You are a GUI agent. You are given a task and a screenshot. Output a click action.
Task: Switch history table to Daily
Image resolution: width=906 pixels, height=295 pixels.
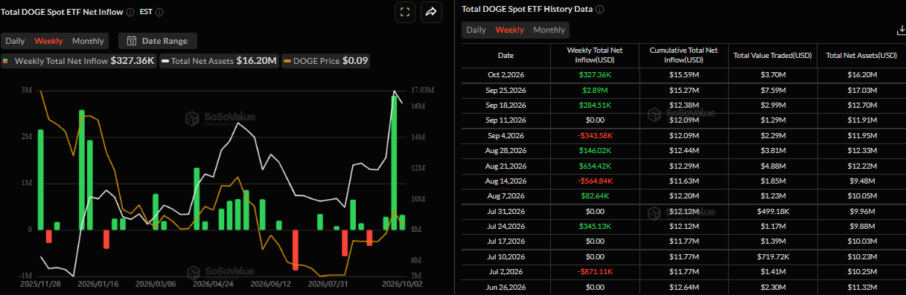tap(476, 30)
